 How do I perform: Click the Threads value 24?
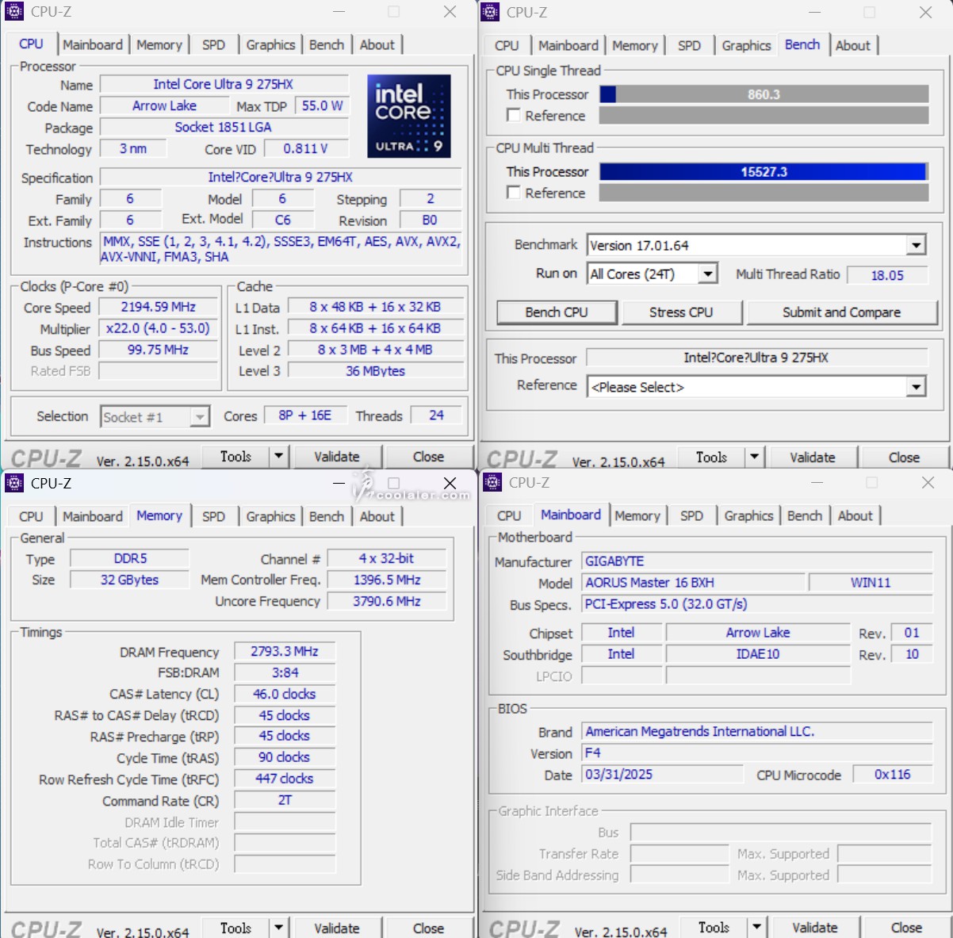point(436,415)
